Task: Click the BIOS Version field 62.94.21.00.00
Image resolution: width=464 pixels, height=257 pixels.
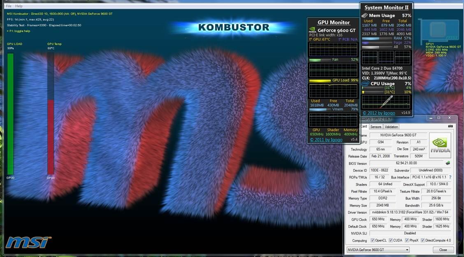Action: tap(406, 163)
